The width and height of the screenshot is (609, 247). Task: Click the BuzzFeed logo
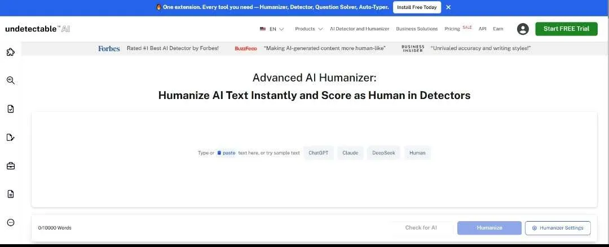pos(246,48)
